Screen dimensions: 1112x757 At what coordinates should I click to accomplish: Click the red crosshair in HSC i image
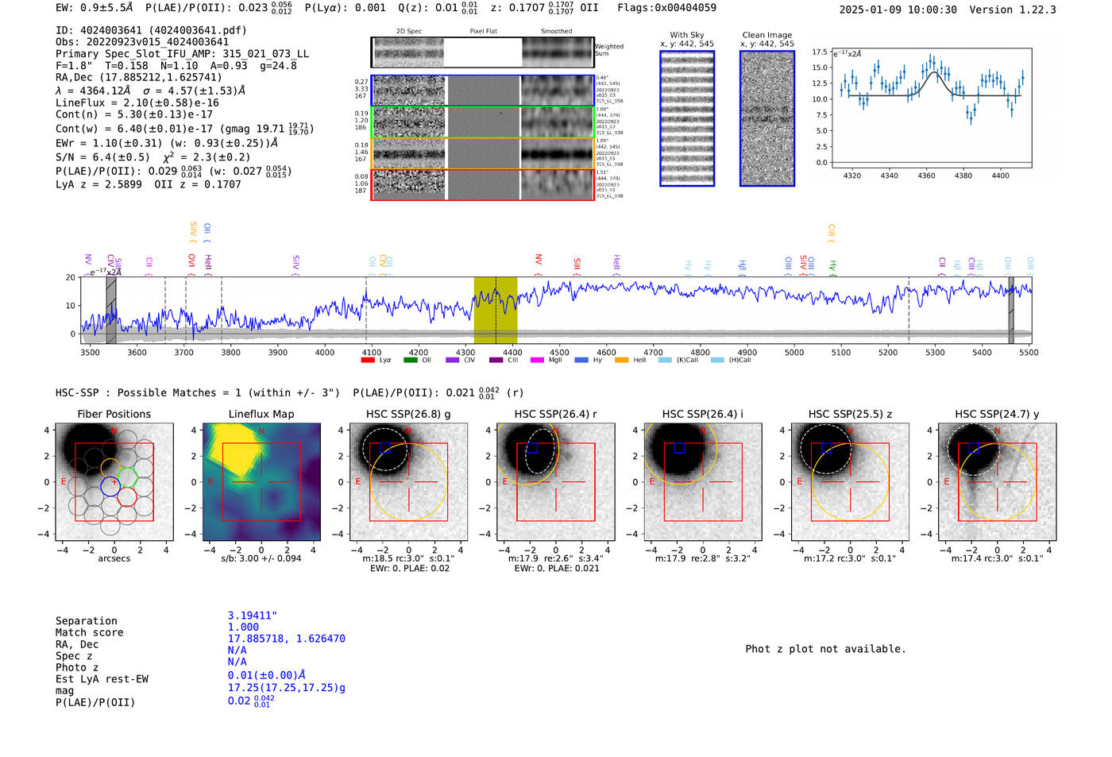(x=703, y=482)
